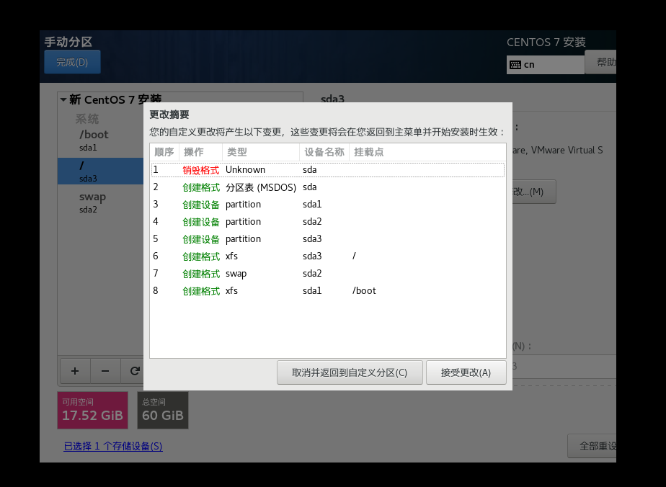Click the 总空间 60 GiB indicator
Screen dimensions: 666x487
tap(163, 410)
